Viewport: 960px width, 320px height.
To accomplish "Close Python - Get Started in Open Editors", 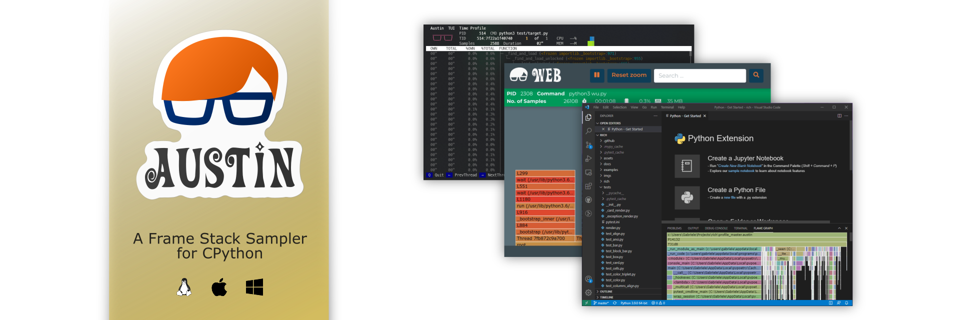I will [x=603, y=129].
